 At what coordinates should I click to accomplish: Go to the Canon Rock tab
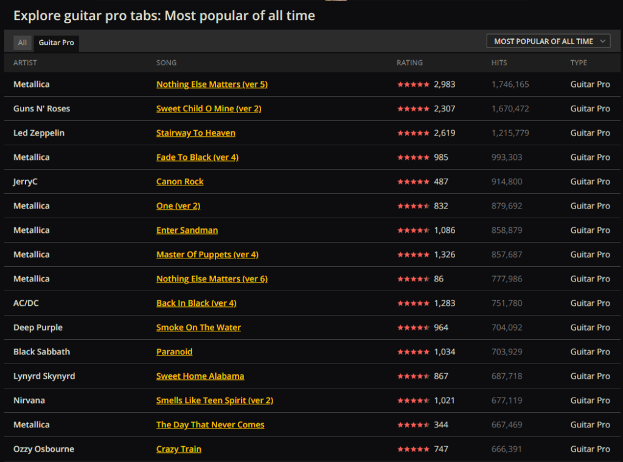coord(179,181)
